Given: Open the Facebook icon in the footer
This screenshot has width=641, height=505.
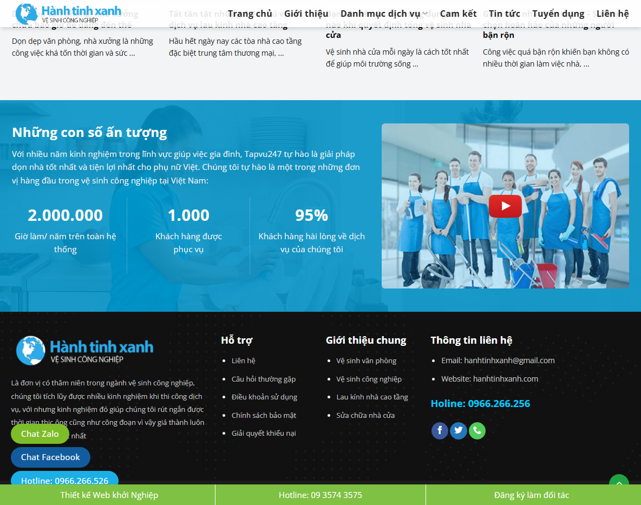Looking at the screenshot, I should [440, 430].
